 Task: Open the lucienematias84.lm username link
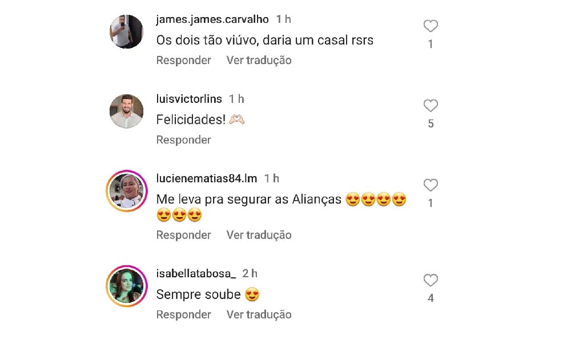coord(207,178)
